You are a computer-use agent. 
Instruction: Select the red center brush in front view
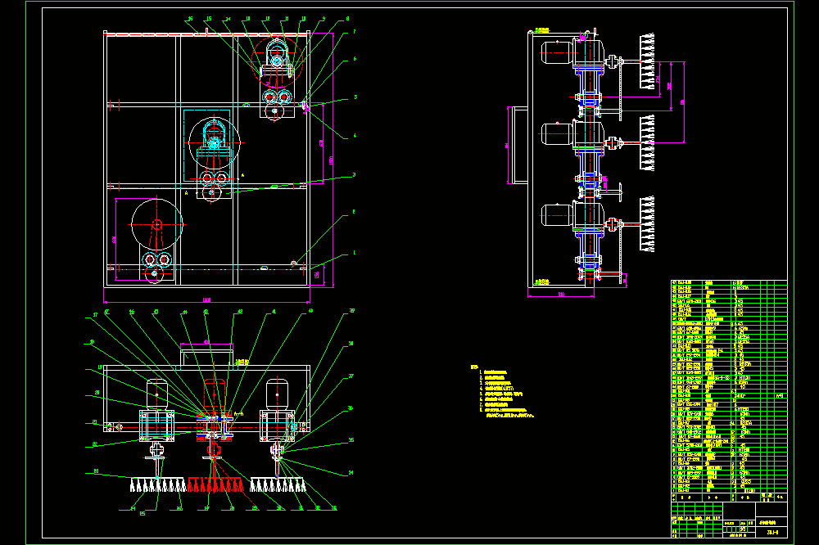click(215, 485)
